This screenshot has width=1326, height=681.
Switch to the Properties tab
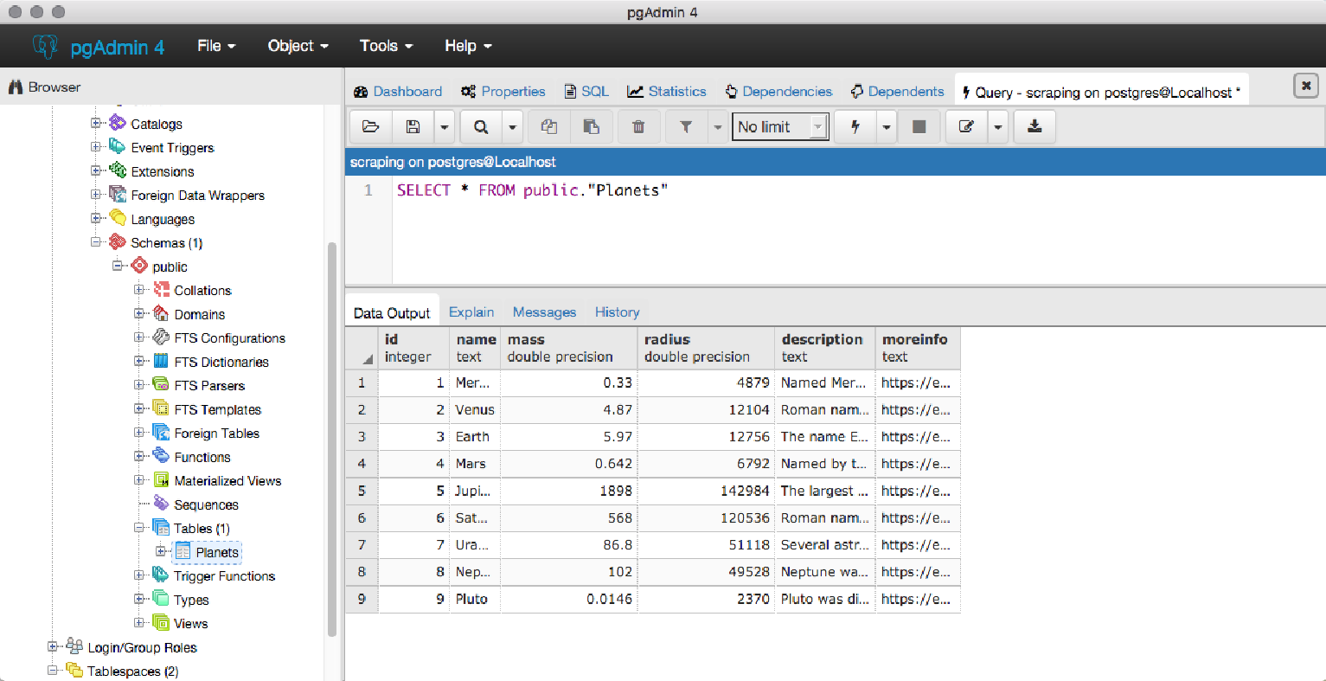click(x=503, y=92)
